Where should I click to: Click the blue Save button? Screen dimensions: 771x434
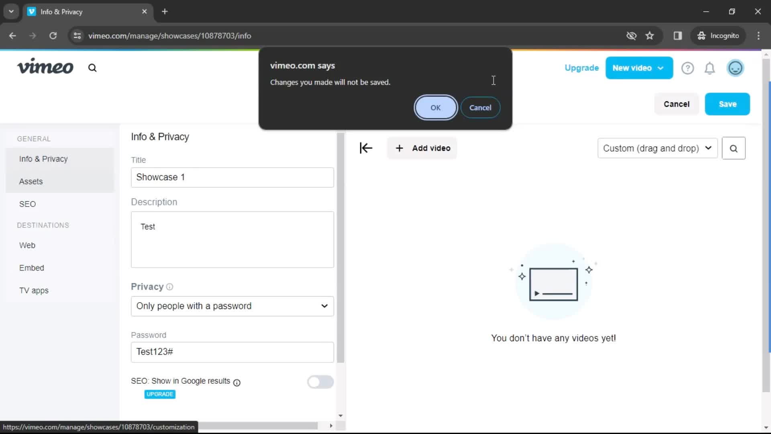coord(727,104)
